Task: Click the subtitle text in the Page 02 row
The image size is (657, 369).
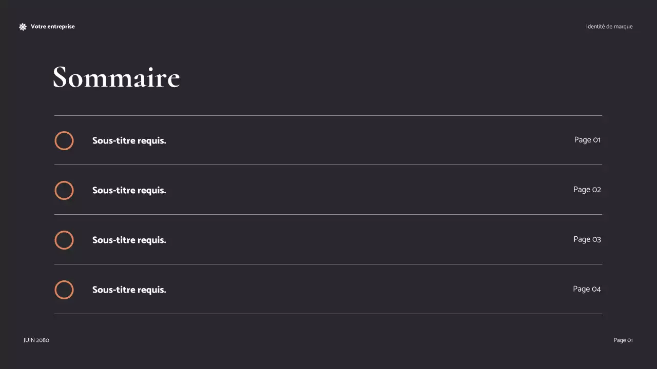Action: click(129, 191)
